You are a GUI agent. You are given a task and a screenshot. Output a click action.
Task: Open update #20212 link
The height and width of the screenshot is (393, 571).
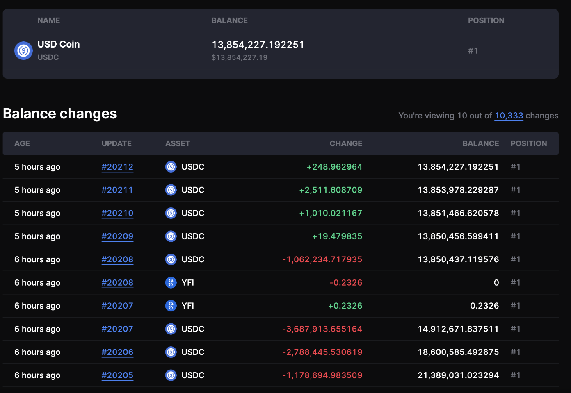(x=117, y=167)
